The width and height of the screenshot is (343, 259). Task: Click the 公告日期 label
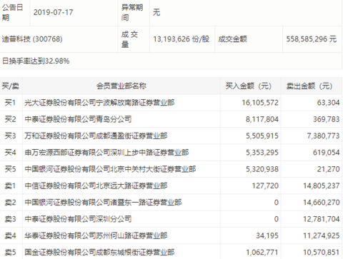click(x=12, y=12)
